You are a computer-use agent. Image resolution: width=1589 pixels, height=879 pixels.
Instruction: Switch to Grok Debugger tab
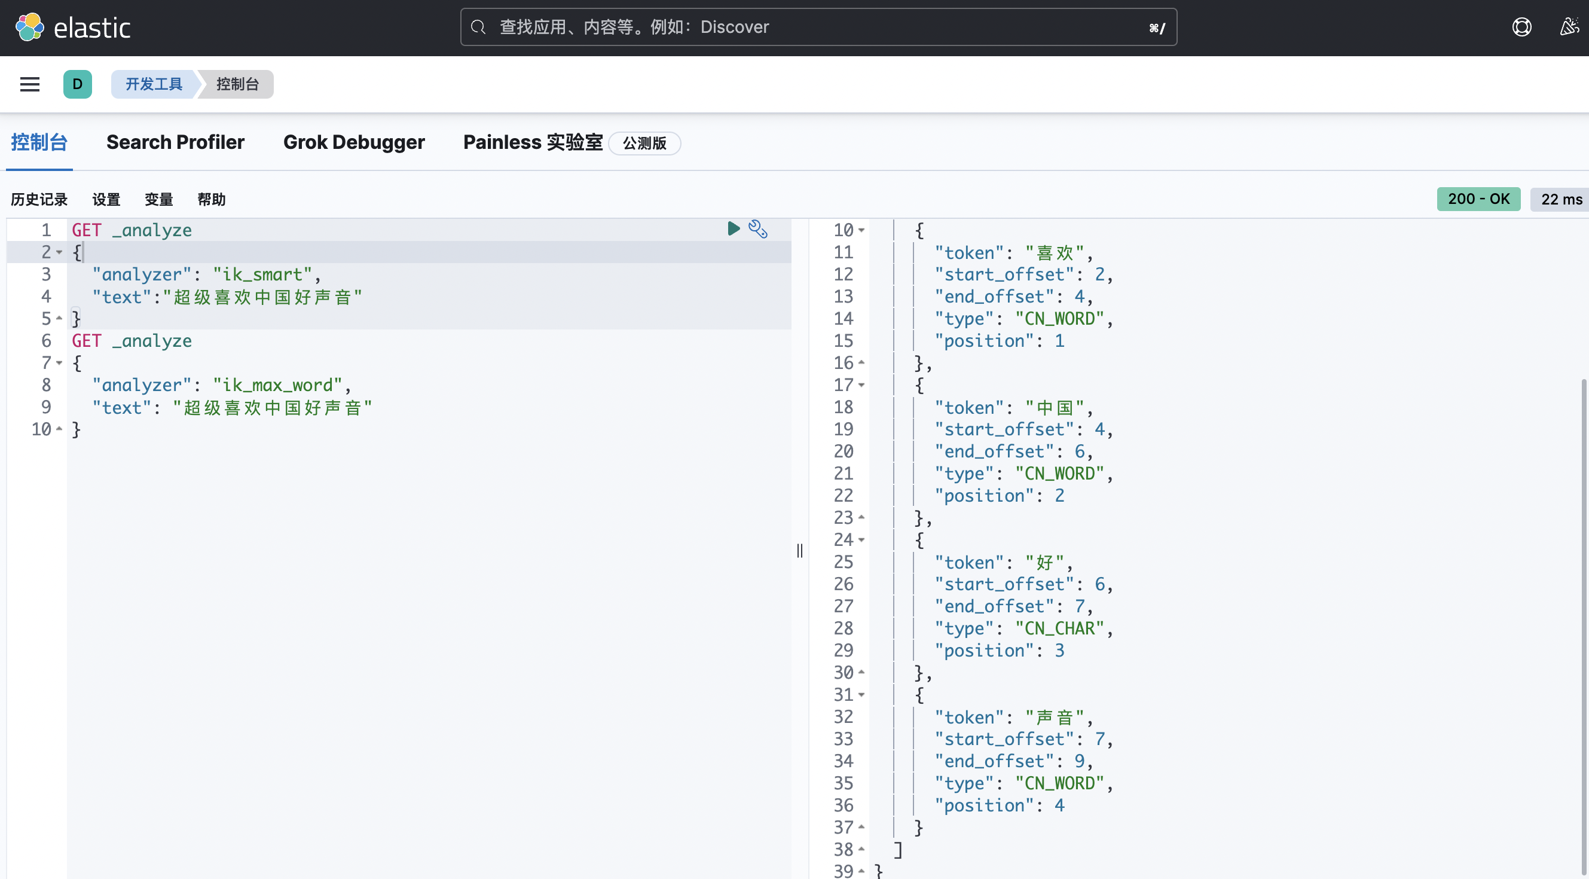(x=353, y=142)
